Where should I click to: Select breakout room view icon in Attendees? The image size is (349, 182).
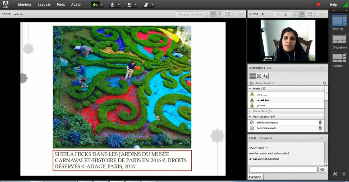pos(259,76)
